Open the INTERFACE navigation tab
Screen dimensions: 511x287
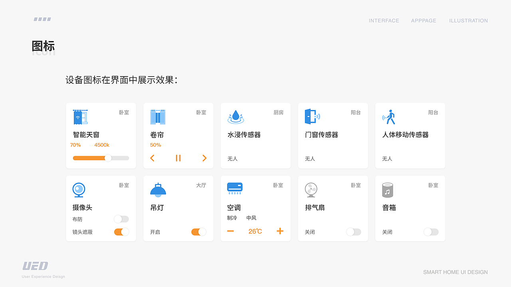(384, 20)
